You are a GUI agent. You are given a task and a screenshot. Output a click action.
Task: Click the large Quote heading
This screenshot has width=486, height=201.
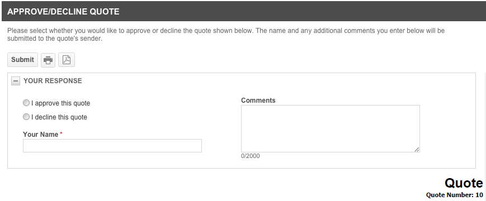[464, 183]
